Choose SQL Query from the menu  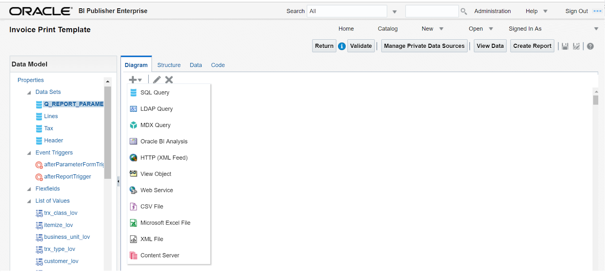(155, 92)
